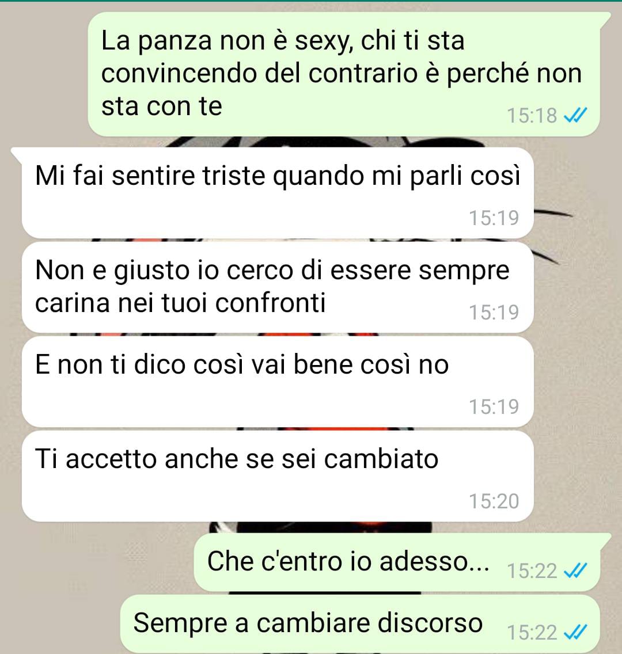Viewport: 622px width, 654px height.
Task: Select the "Sempre a cambiare discorso" message bubble
Action: coord(361,623)
